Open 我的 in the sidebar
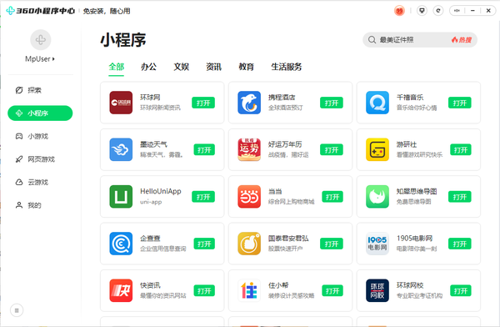The image size is (500, 327). click(x=40, y=205)
